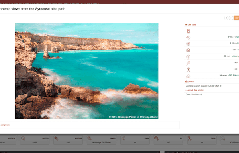Click the aperture Exif icon
Viewport: 239px width, 153px height.
[188, 44]
